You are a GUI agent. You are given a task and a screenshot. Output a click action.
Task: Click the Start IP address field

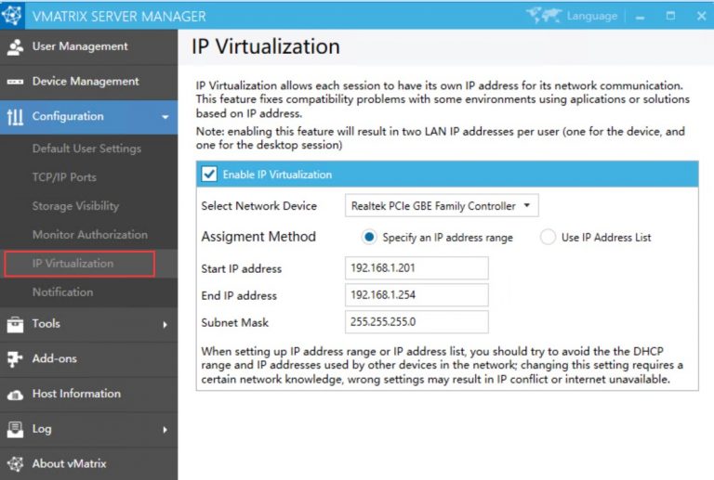pyautogui.click(x=416, y=269)
